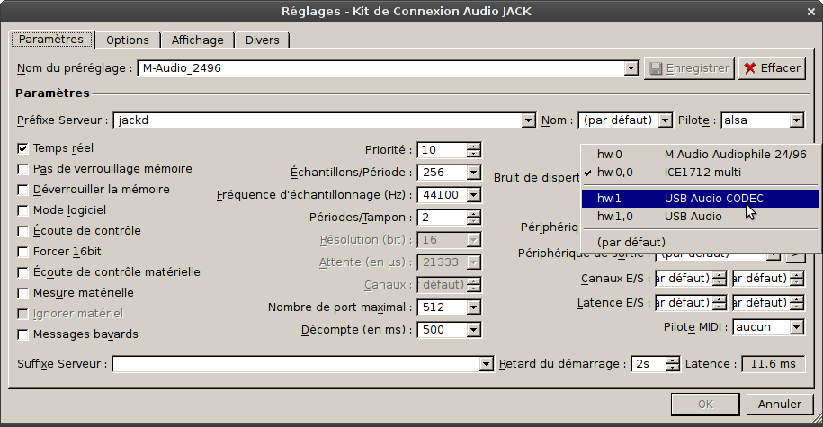Open the Divers tab
This screenshot has height=427, width=823.
[x=262, y=40]
